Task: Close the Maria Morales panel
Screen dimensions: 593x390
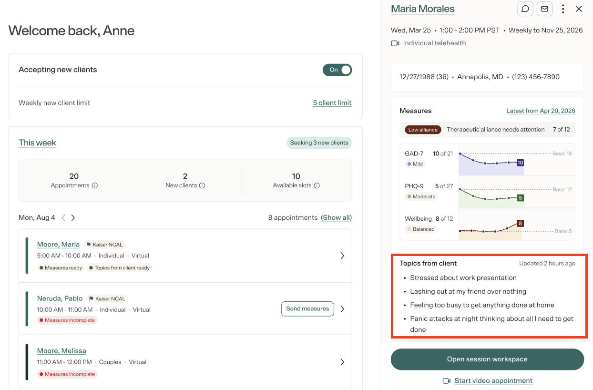Action: pos(579,9)
